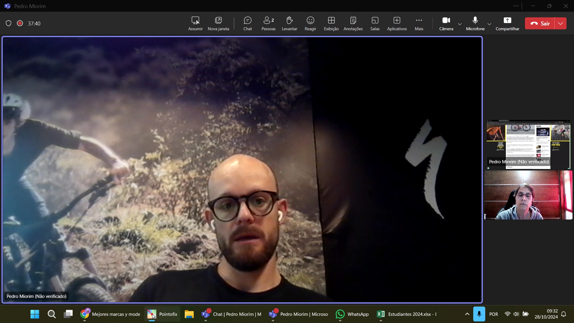
Task: Open the dropdown arrow beside Sair
Action: (x=561, y=23)
